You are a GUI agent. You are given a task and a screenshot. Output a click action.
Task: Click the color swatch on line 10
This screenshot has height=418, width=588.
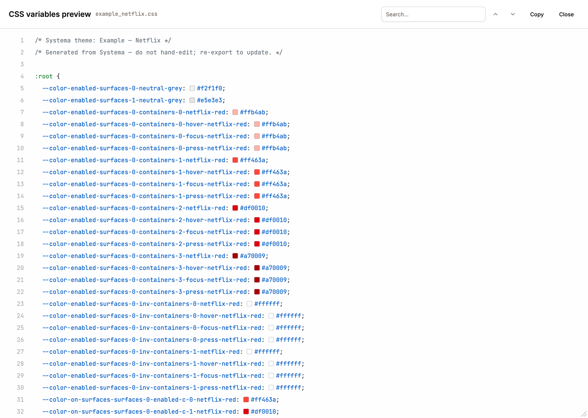257,148
